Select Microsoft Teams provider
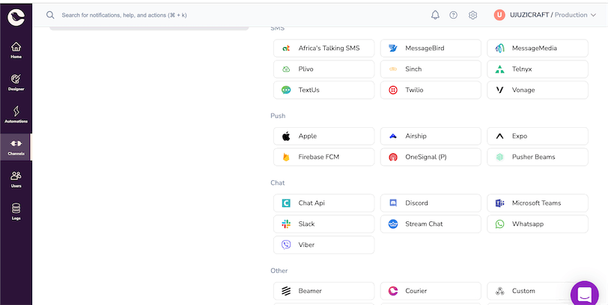The height and width of the screenshot is (305, 608). (538, 203)
